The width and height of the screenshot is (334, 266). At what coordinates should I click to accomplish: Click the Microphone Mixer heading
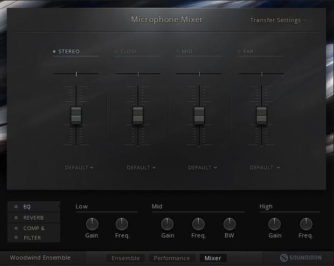(166, 19)
